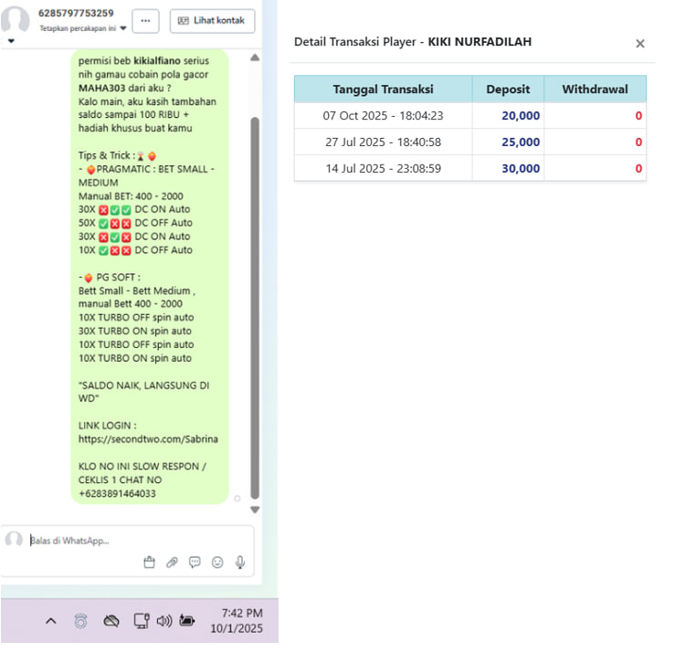Click the message status circle beside the bubble
The width and height of the screenshot is (696, 653).
coord(237,499)
